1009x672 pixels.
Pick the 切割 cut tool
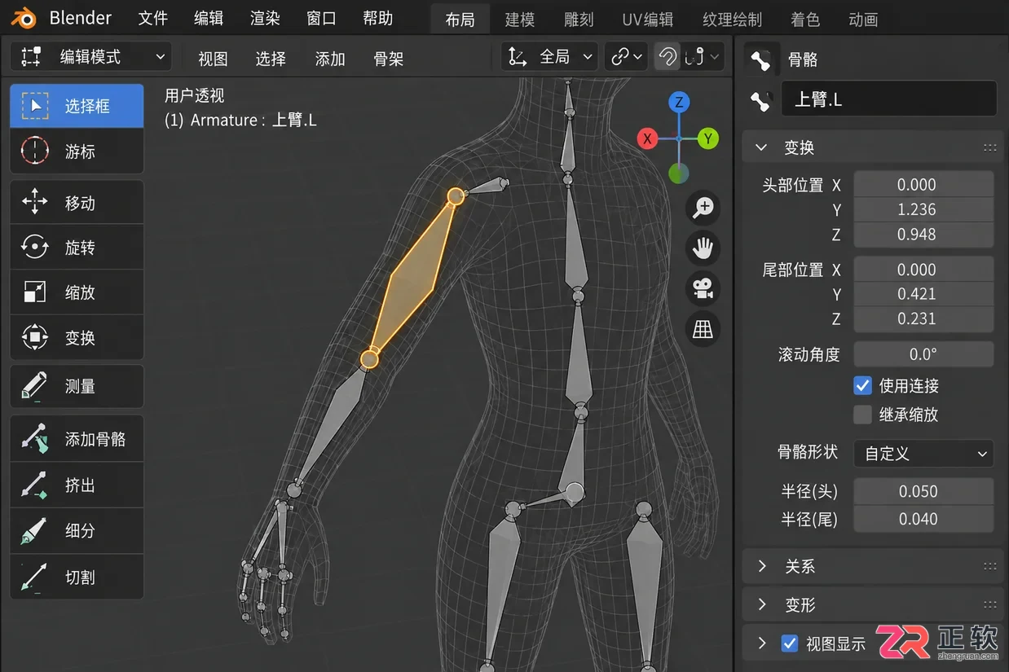[x=77, y=577]
